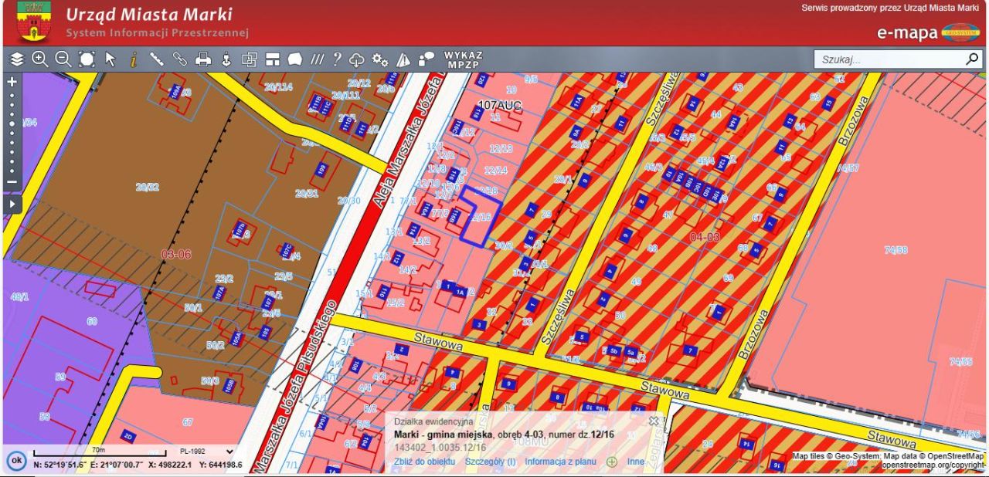Activate the zoom out magnifier tool
This screenshot has width=989, height=477.
click(63, 59)
